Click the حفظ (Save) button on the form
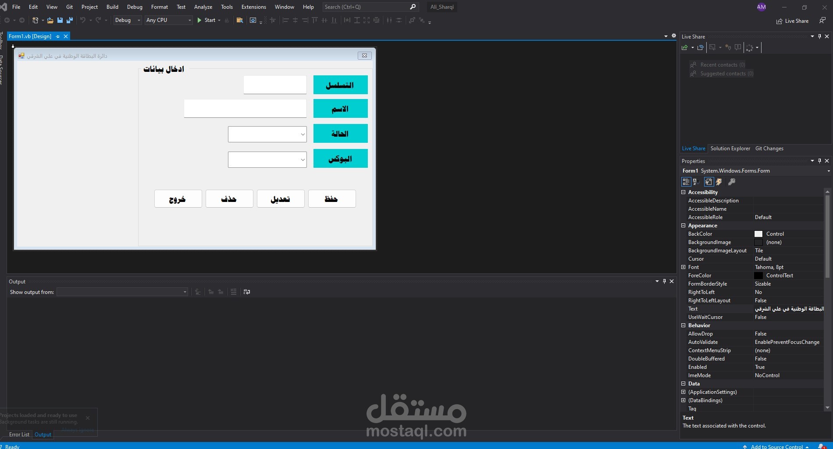833x449 pixels. point(332,199)
